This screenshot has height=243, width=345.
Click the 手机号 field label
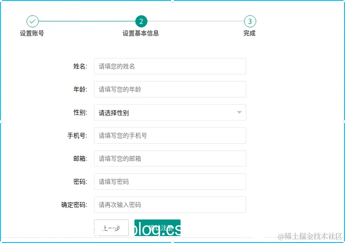[77, 135]
